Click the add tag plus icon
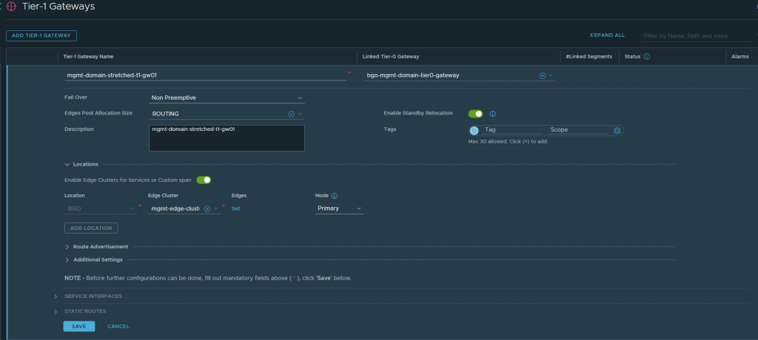Viewport: 758px width, 340px height. pos(617,130)
